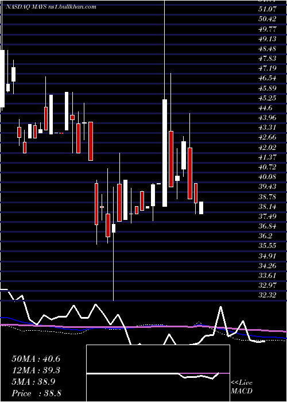The height and width of the screenshot is (402, 287).
Task: Click the 47.83 price axis label
Action: coord(268,59)
